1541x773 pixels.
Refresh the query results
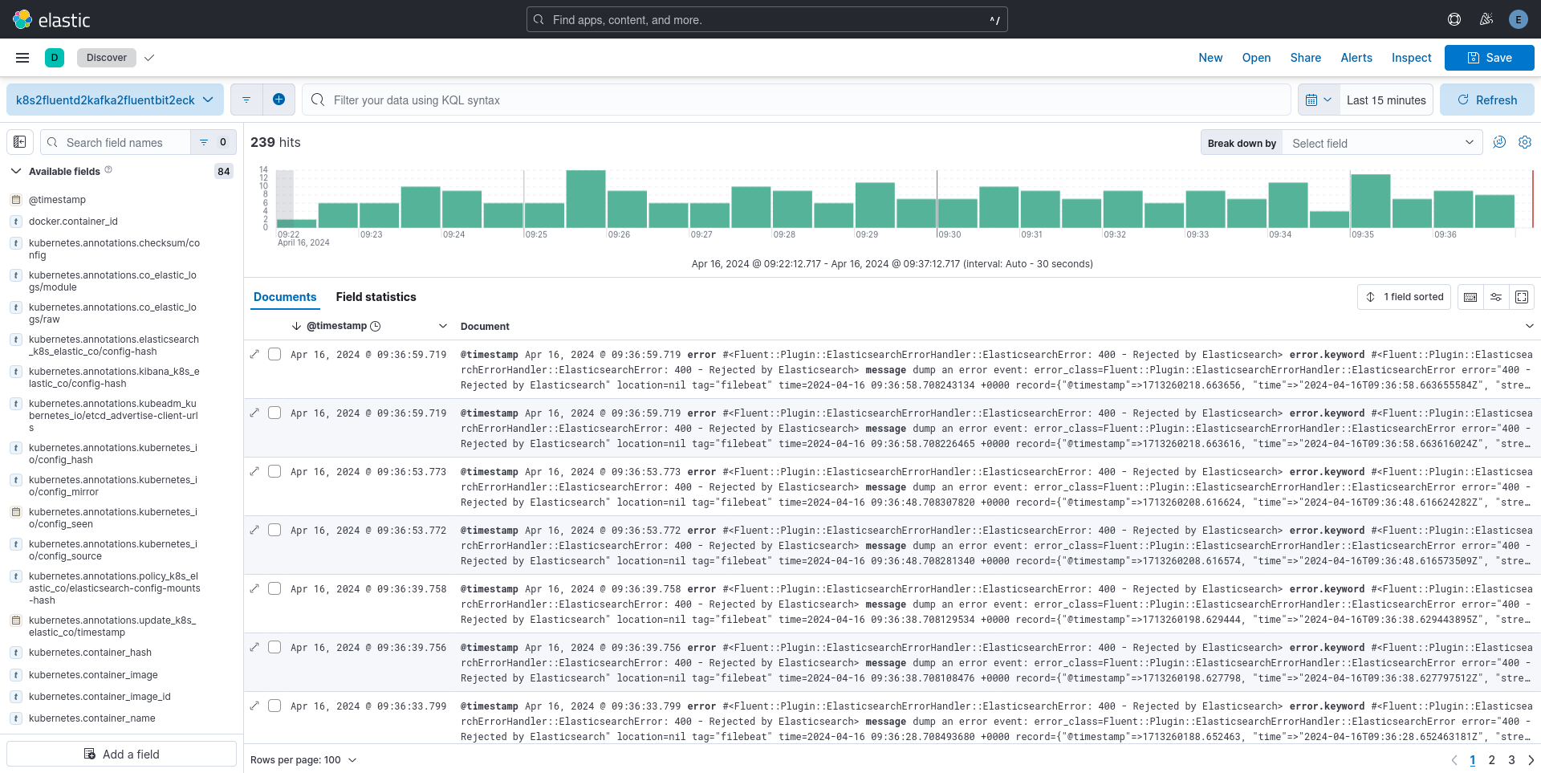[1487, 100]
